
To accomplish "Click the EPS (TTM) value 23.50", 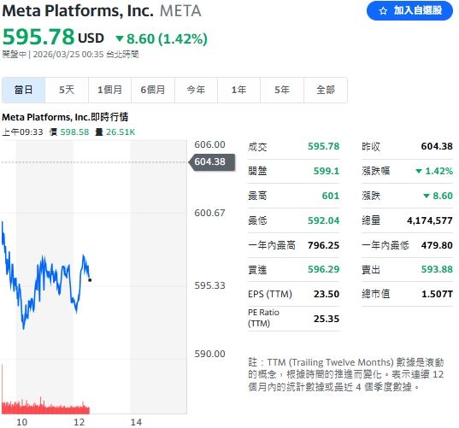I will 327,294.
